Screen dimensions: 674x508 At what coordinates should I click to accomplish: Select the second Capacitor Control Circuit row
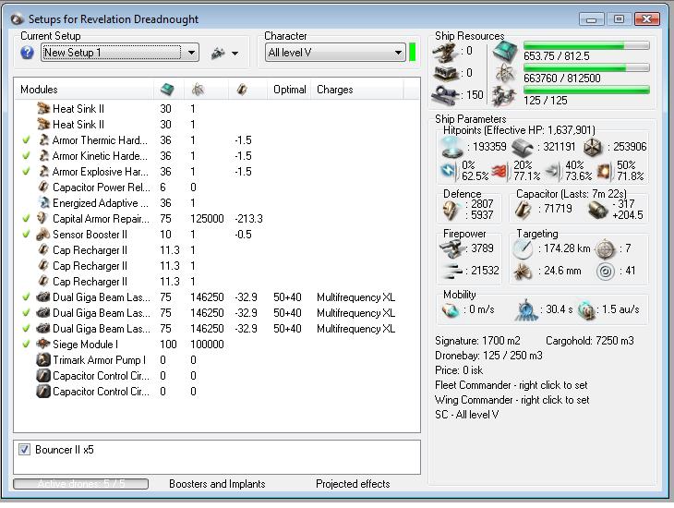tap(218, 392)
